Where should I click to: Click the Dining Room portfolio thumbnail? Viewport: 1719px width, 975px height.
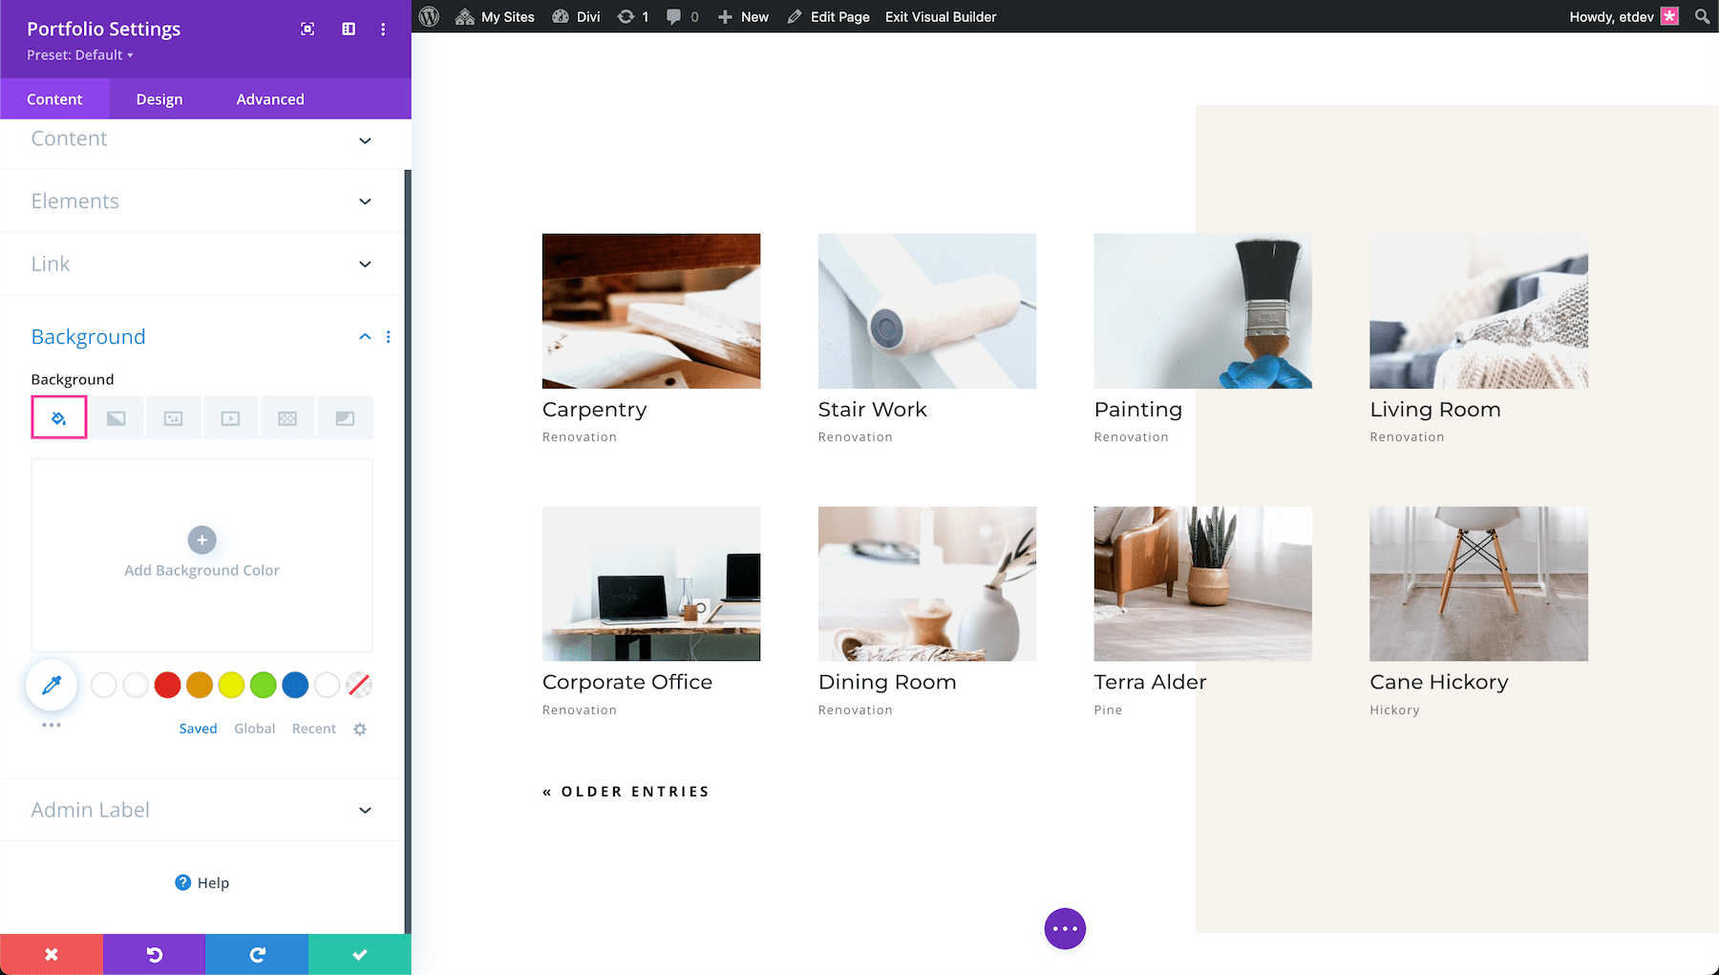926,583
